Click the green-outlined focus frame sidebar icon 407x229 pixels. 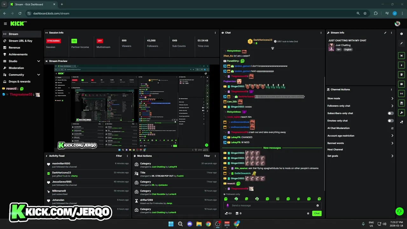pyautogui.click(x=402, y=56)
